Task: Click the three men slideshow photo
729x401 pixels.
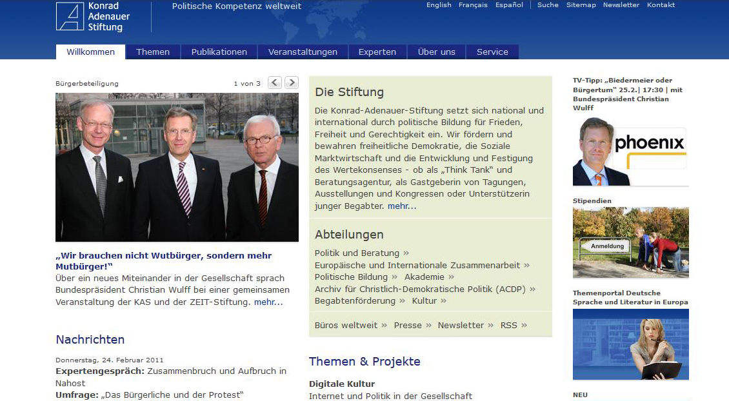Action: (177, 167)
